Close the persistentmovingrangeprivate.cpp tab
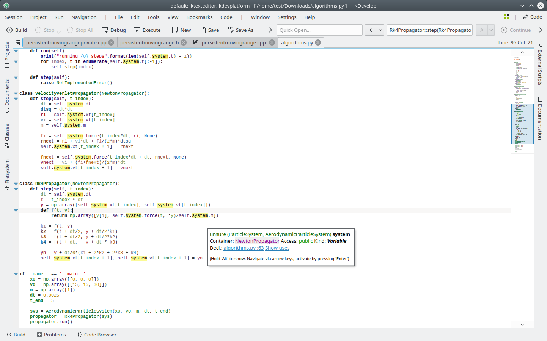Image resolution: width=547 pixels, height=341 pixels. [111, 42]
